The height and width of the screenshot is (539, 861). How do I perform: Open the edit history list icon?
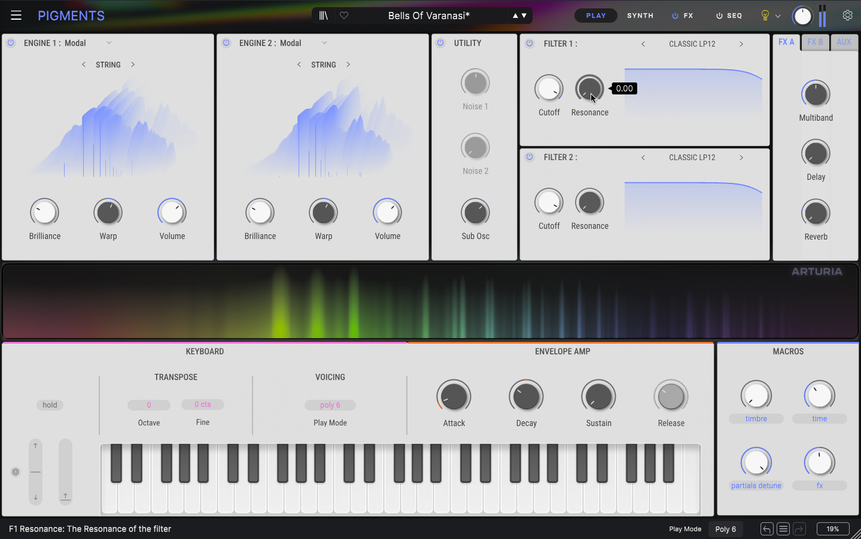click(783, 529)
